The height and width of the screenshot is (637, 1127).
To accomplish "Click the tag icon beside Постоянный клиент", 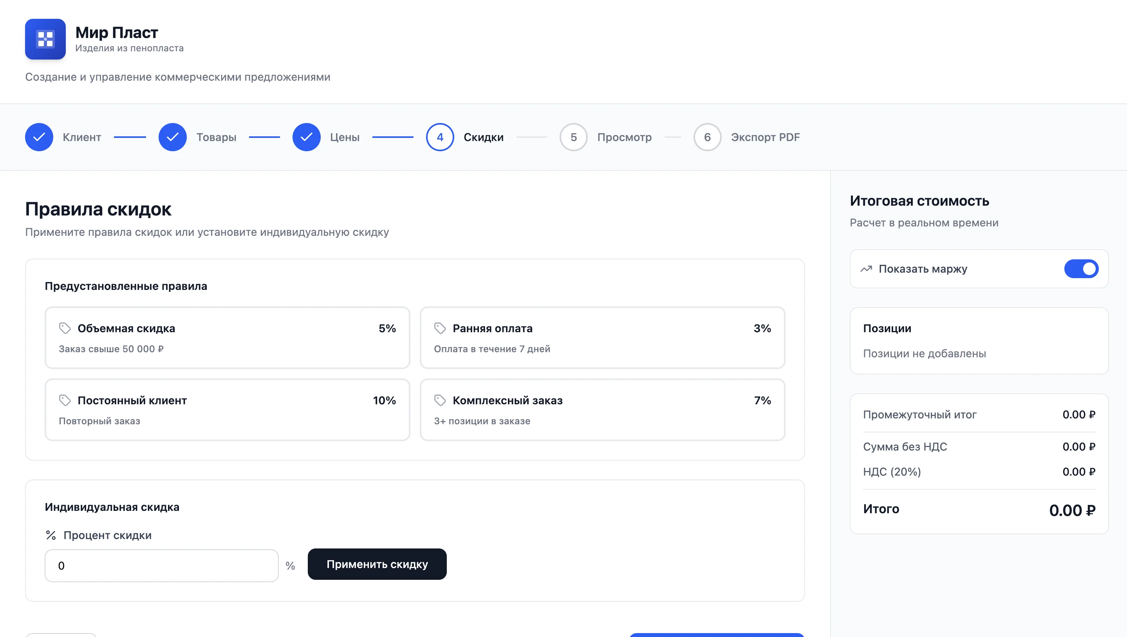I will click(x=65, y=400).
